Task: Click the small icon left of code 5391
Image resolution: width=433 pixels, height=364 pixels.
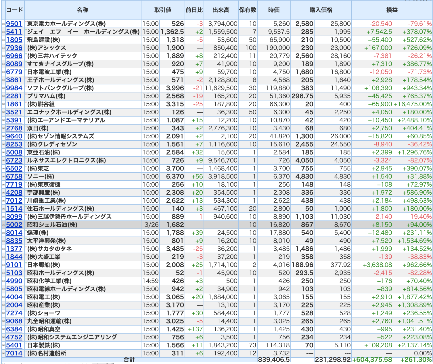Action: pos(3,120)
